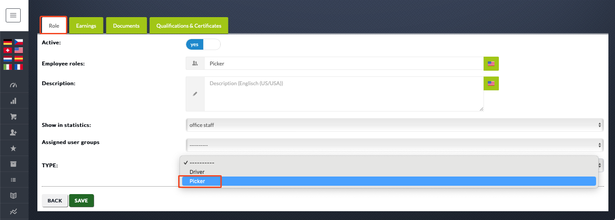The image size is (615, 220).
Task: Click US flag button beside Description
Action: pyautogui.click(x=491, y=83)
